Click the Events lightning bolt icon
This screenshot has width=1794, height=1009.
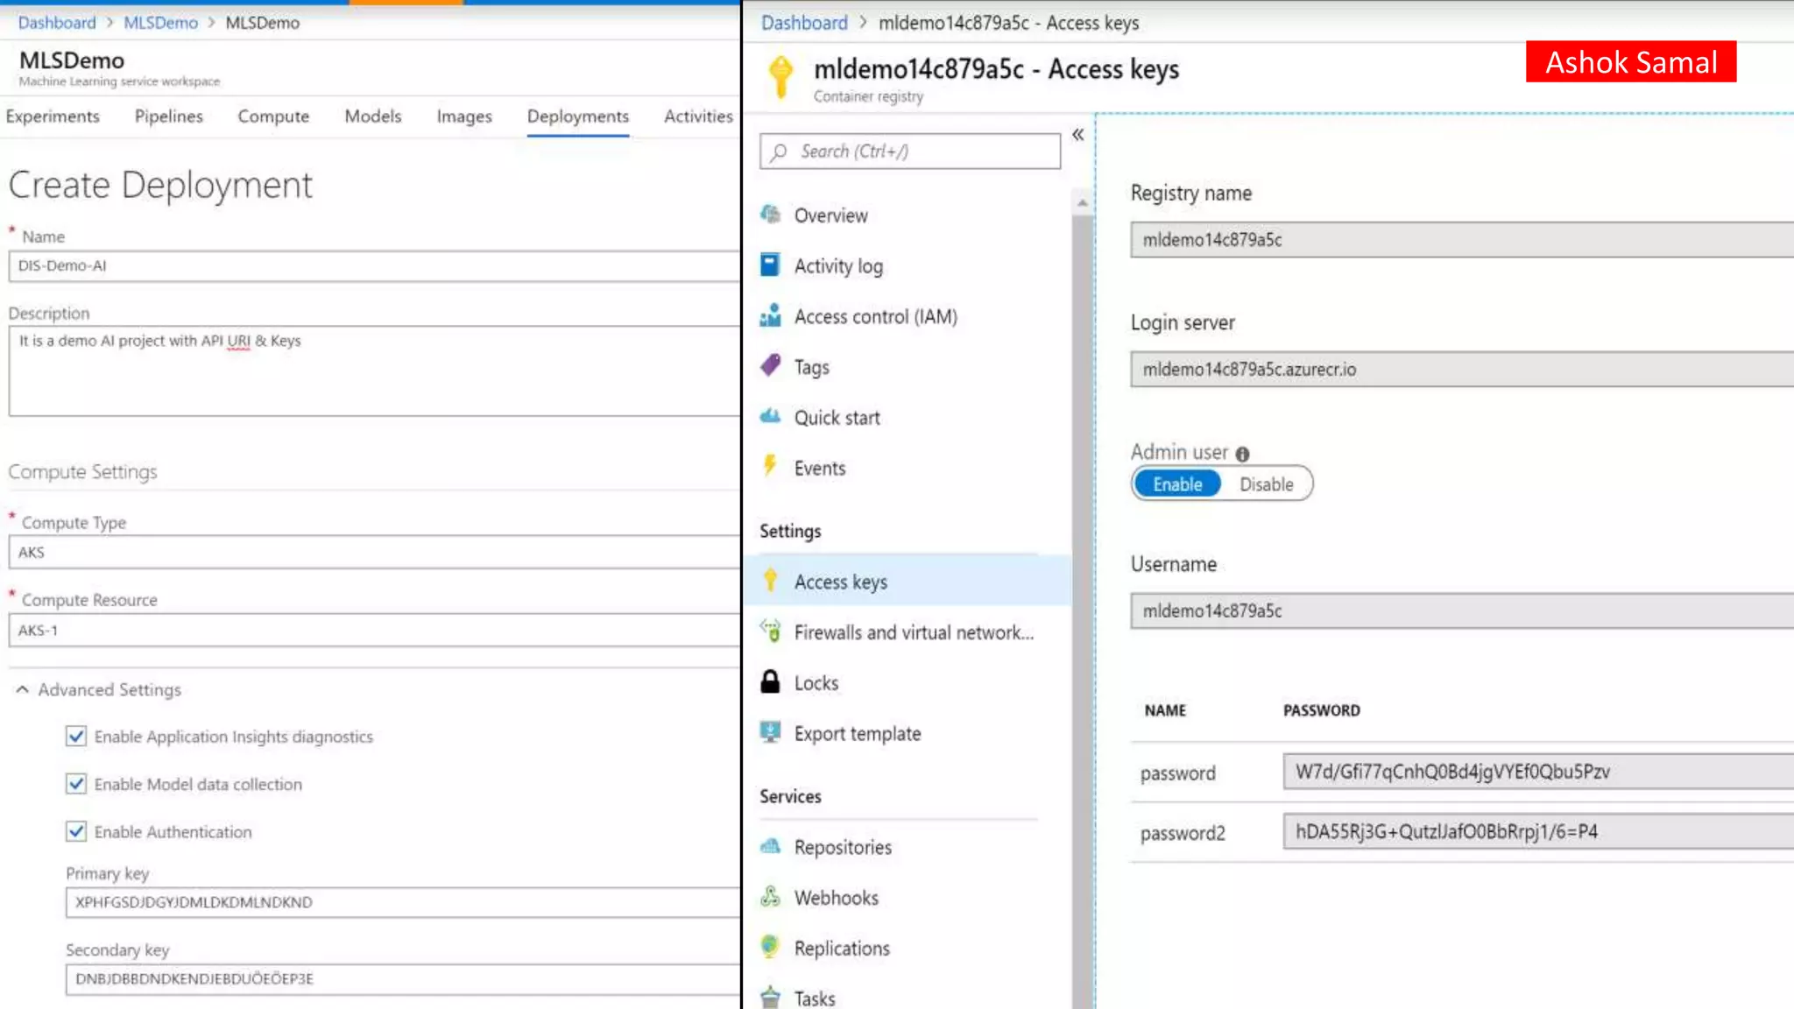(x=770, y=467)
